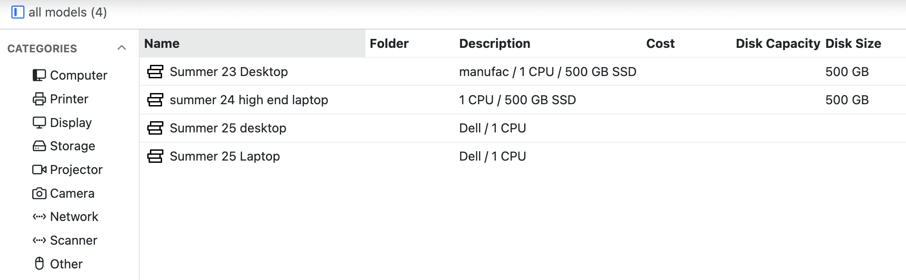Click the Printer category icon
The height and width of the screenshot is (280, 906).
39,99
